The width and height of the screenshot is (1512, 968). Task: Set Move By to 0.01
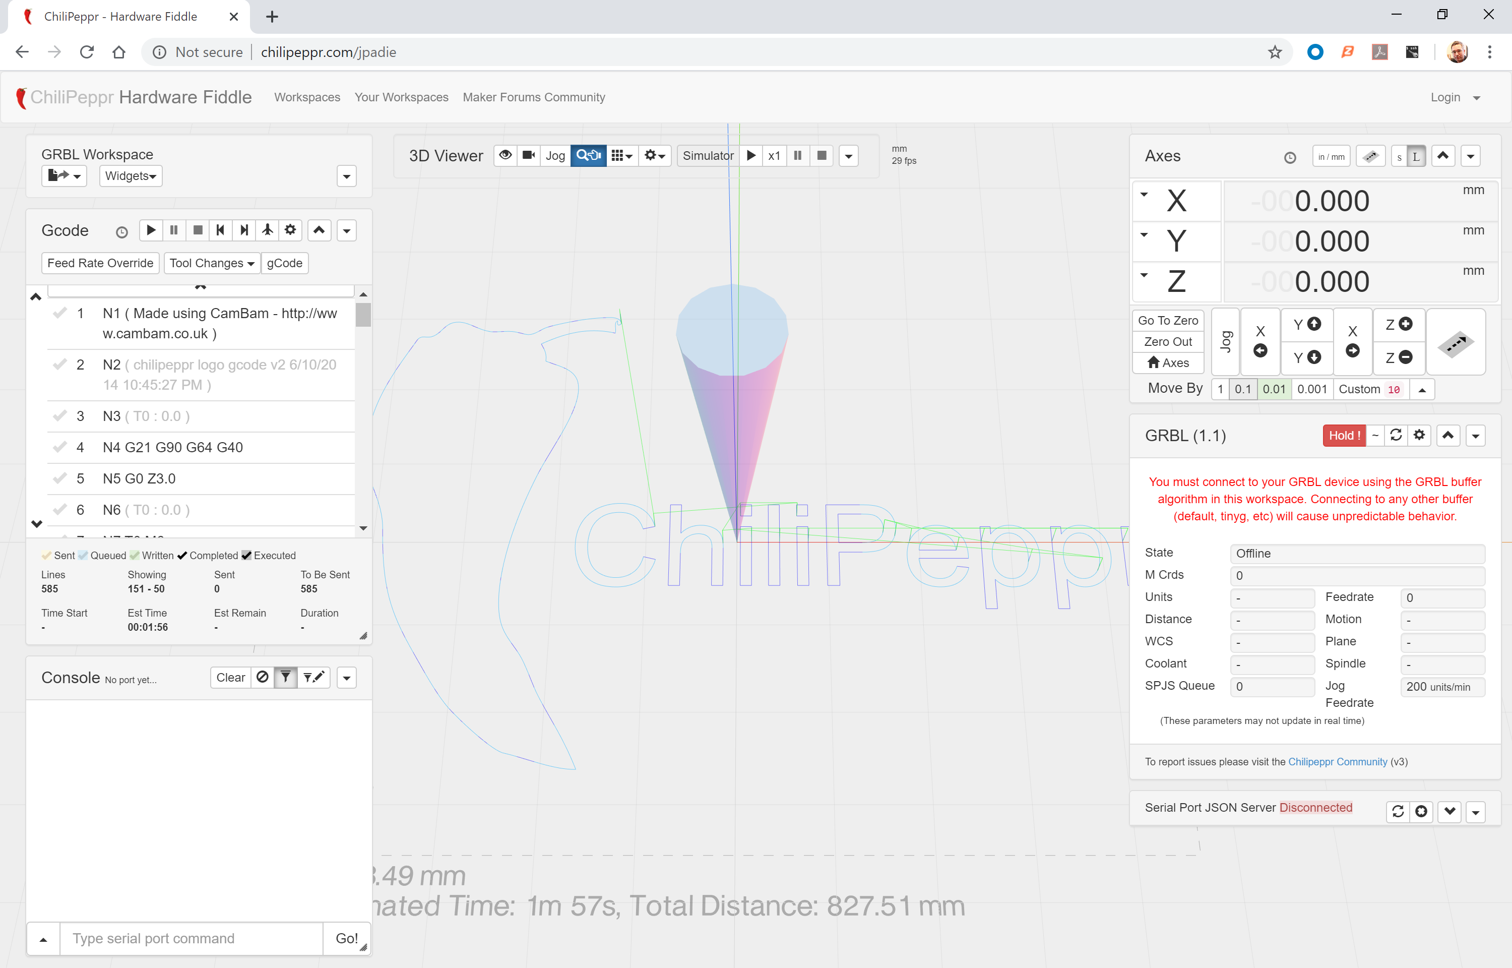[x=1274, y=389]
